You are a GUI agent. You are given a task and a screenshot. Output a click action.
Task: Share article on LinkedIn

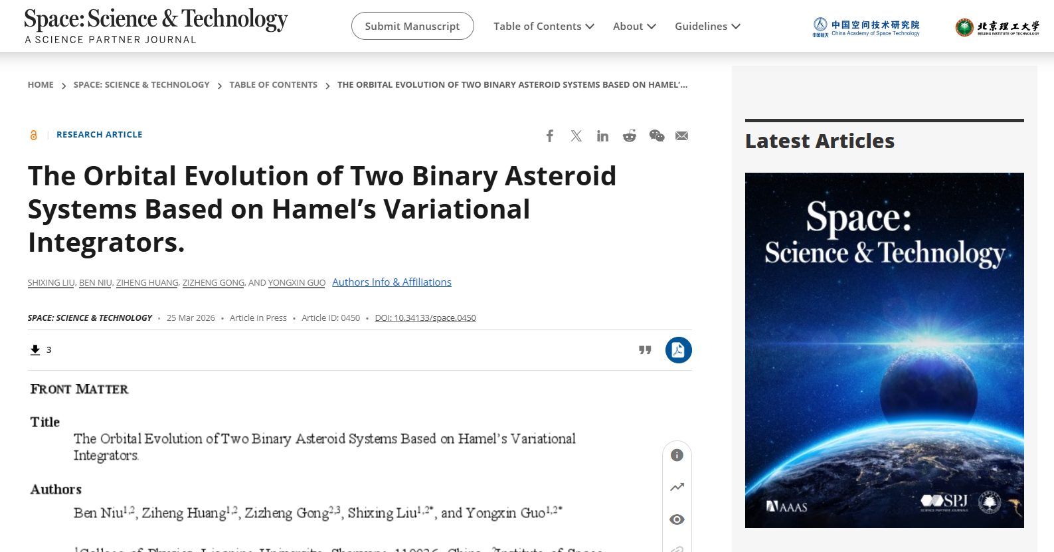[x=602, y=136]
